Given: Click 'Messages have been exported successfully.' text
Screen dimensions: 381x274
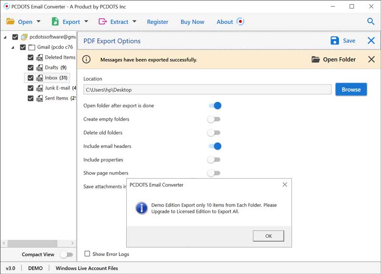Looking at the screenshot, I should pyautogui.click(x=149, y=60).
